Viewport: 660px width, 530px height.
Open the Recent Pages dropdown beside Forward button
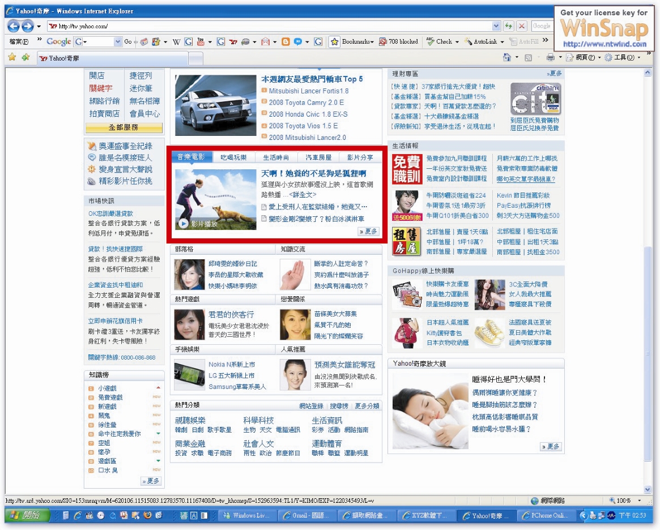[39, 26]
